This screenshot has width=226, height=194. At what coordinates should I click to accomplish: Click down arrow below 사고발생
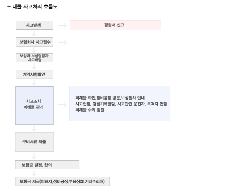click(x=34, y=33)
